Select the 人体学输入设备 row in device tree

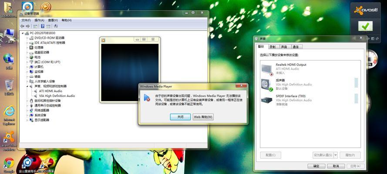point(42,81)
